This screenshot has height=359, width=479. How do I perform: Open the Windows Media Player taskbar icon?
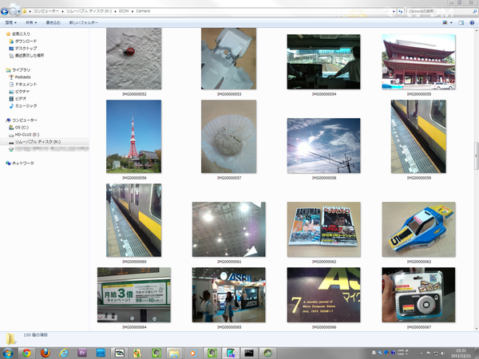[192, 353]
